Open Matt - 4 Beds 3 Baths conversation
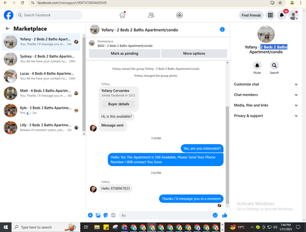This screenshot has width=306, height=232. pos(41,93)
